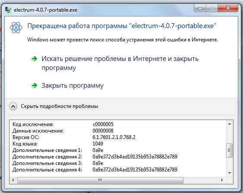Screen dimensions: 243x193
Task: Click the vertical scrollbar down arrow
Action: 230,173
